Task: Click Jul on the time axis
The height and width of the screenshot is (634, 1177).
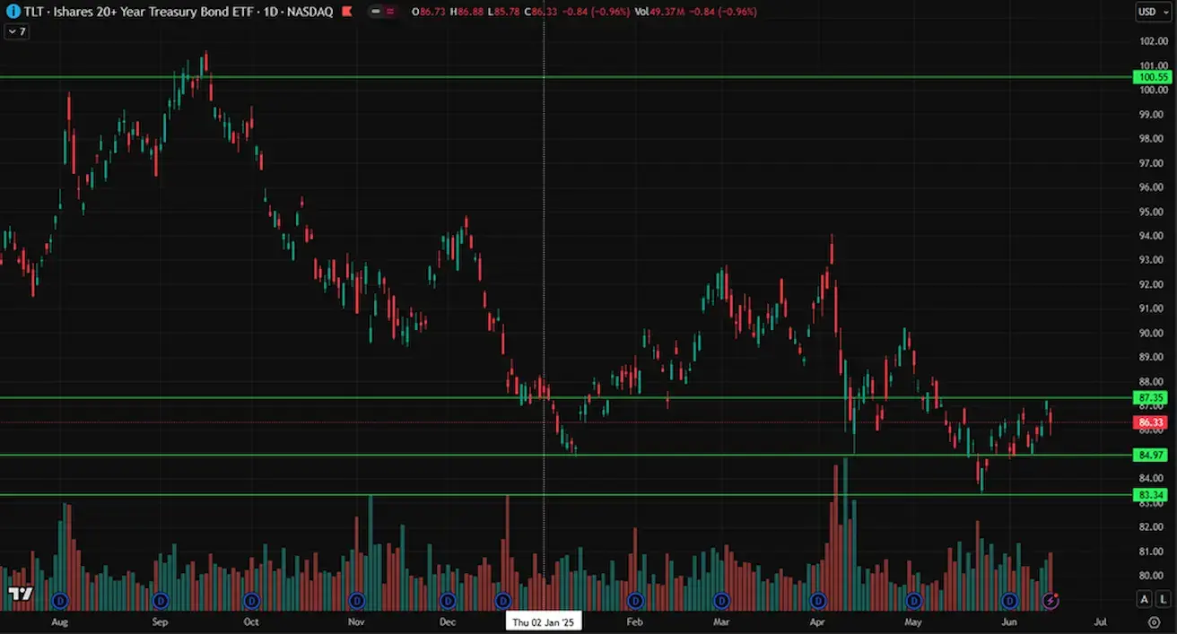Action: pos(1101,621)
